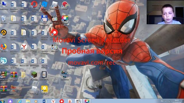
Task: Open MPC-HC shortcut beside Movavi Screen Recorder
Action: tap(55, 19)
